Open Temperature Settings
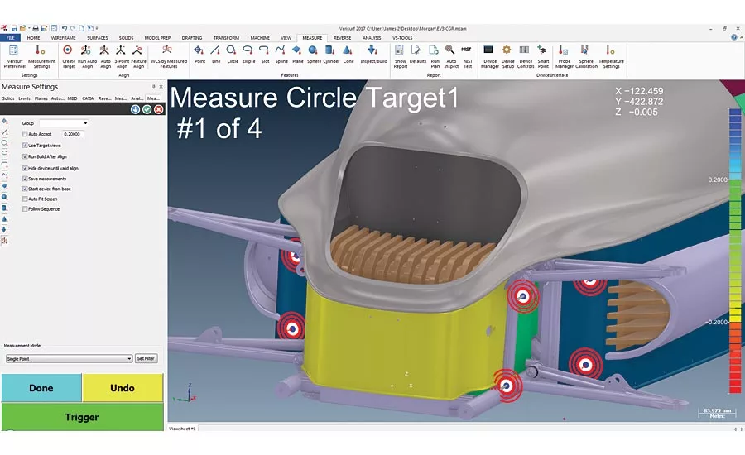Image resolution: width=745 pixels, height=455 pixels. click(611, 57)
